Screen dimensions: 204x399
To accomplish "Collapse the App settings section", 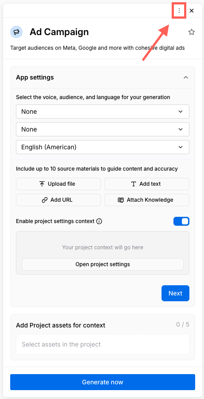I will click(x=186, y=77).
